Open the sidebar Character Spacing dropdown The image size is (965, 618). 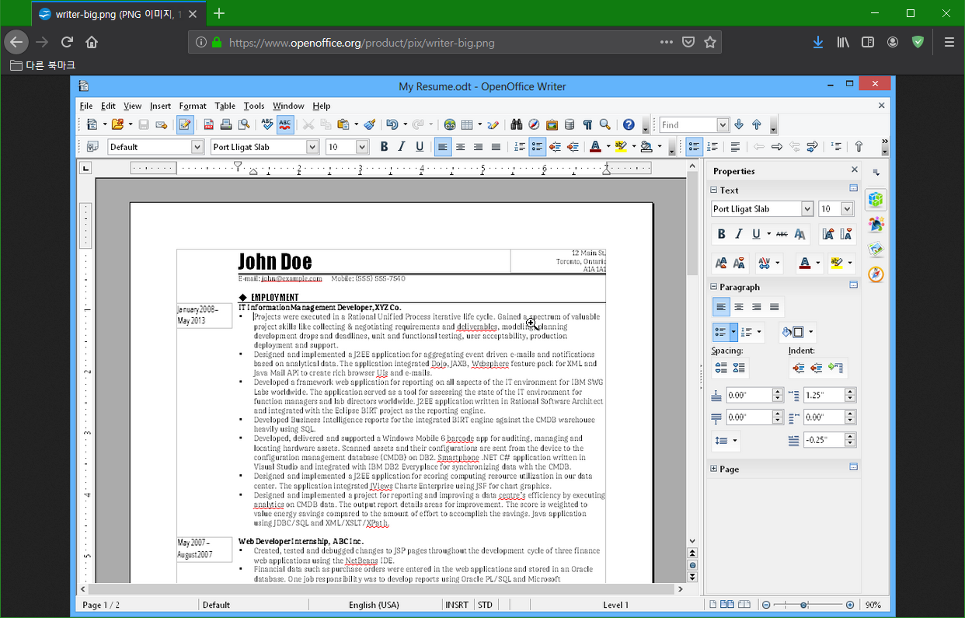click(768, 264)
